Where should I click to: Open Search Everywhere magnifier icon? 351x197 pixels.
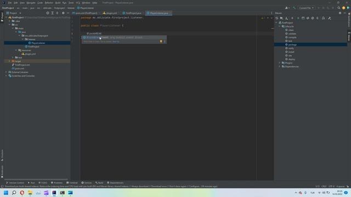click(x=339, y=8)
